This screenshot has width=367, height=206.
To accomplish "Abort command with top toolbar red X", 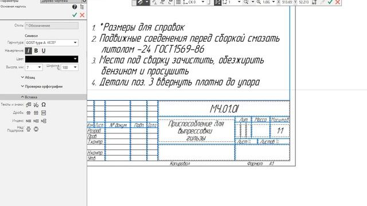I will coord(338,2).
